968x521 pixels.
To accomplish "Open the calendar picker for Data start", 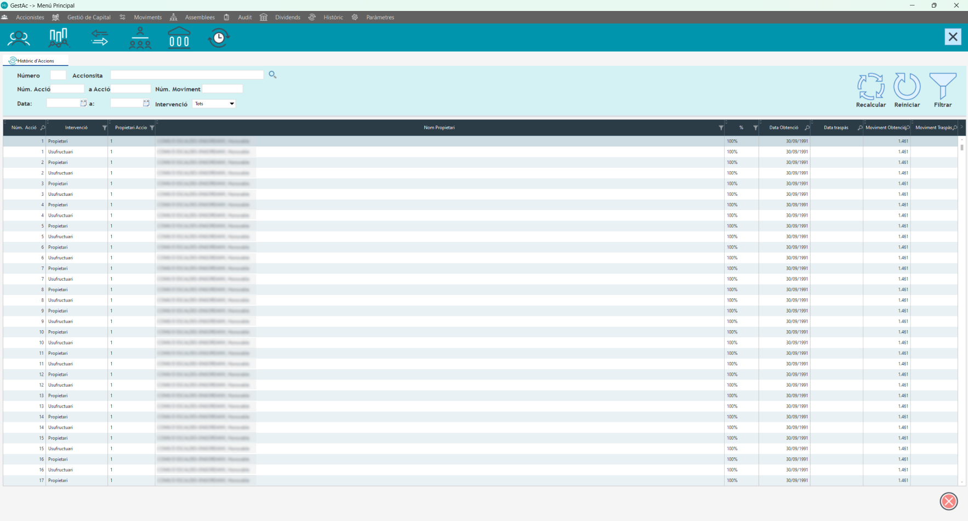I will coord(83,103).
